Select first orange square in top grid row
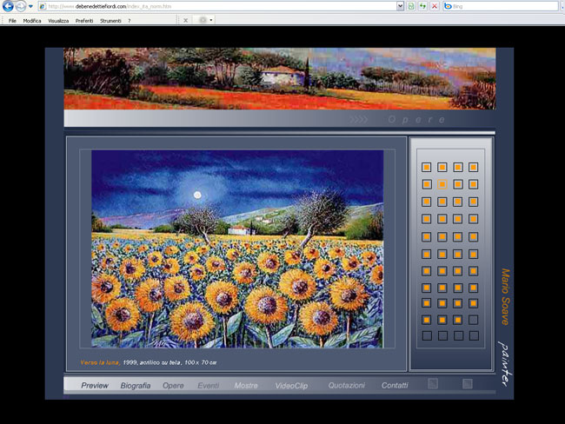This screenshot has width=565, height=424. tap(426, 167)
